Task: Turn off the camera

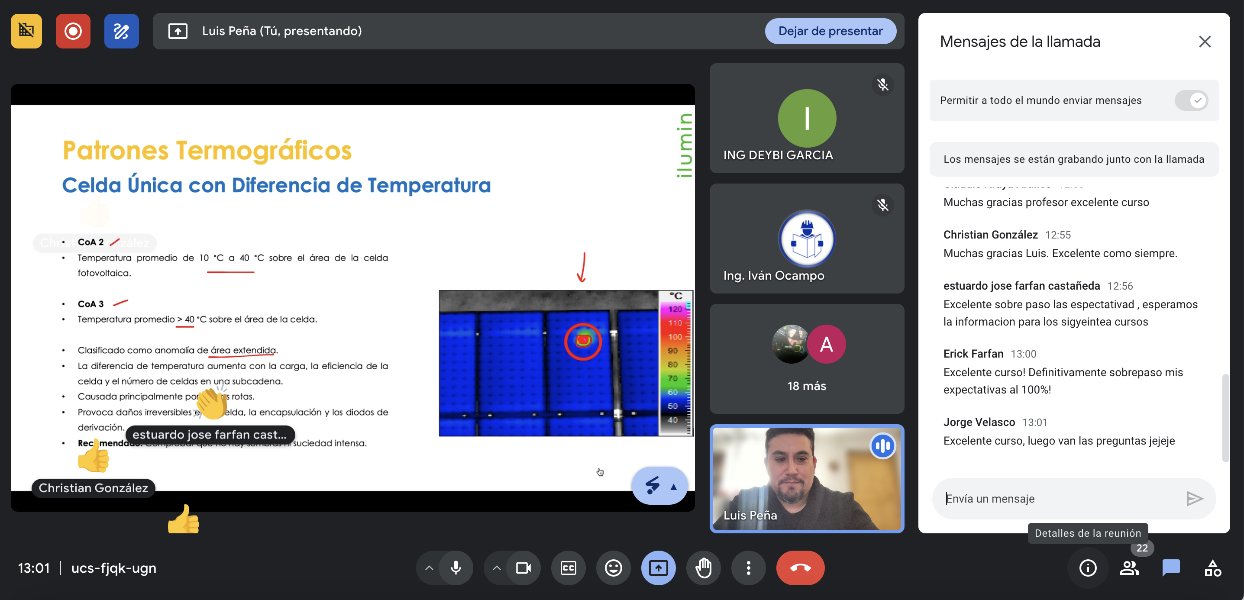Action: [523, 568]
